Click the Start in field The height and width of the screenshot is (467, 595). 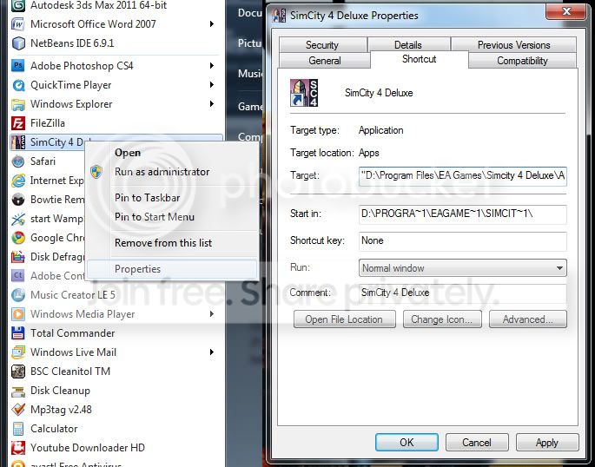coord(463,214)
